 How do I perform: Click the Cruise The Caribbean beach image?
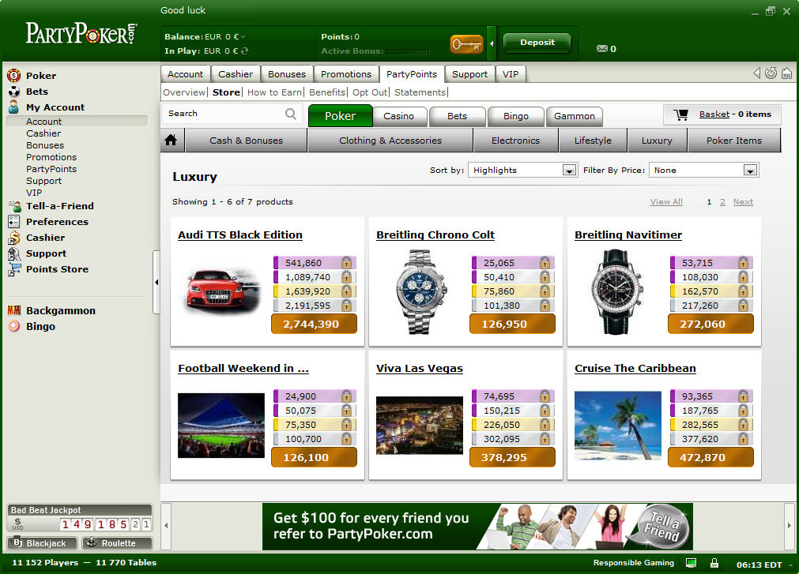[617, 426]
